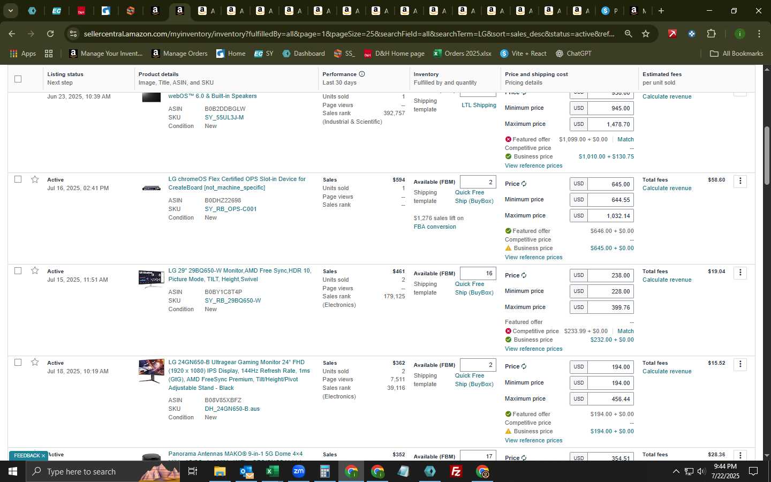Refresh price icon for 194.00 listing
Screen dimensions: 771x482
pyautogui.click(x=524, y=366)
